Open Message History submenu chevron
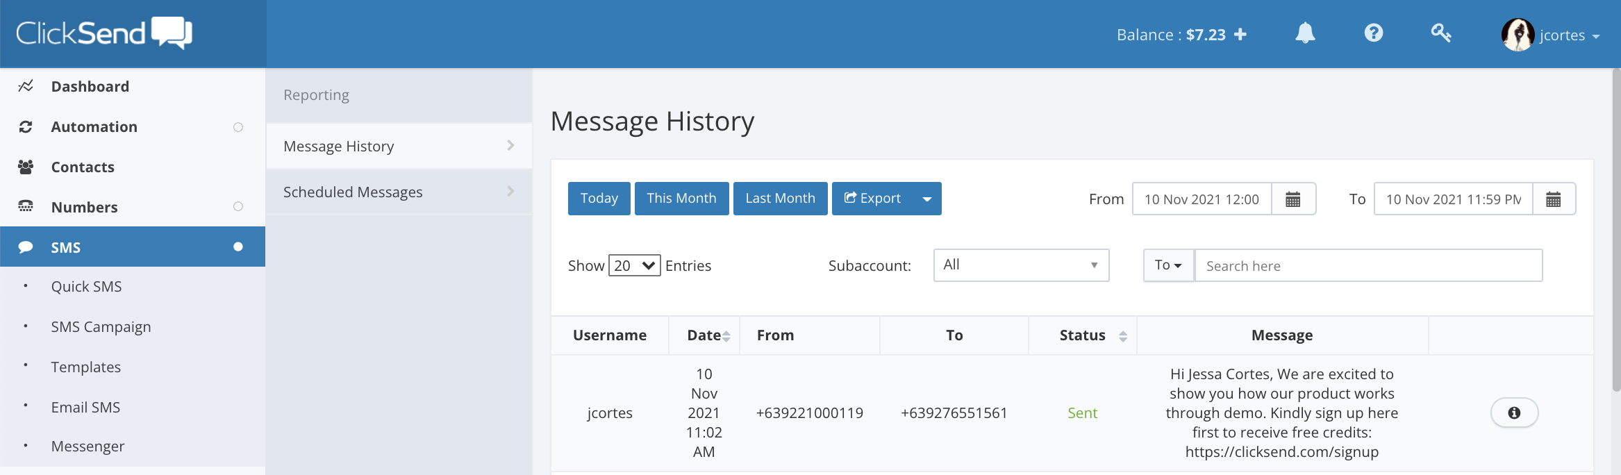The image size is (1621, 475). tap(510, 145)
